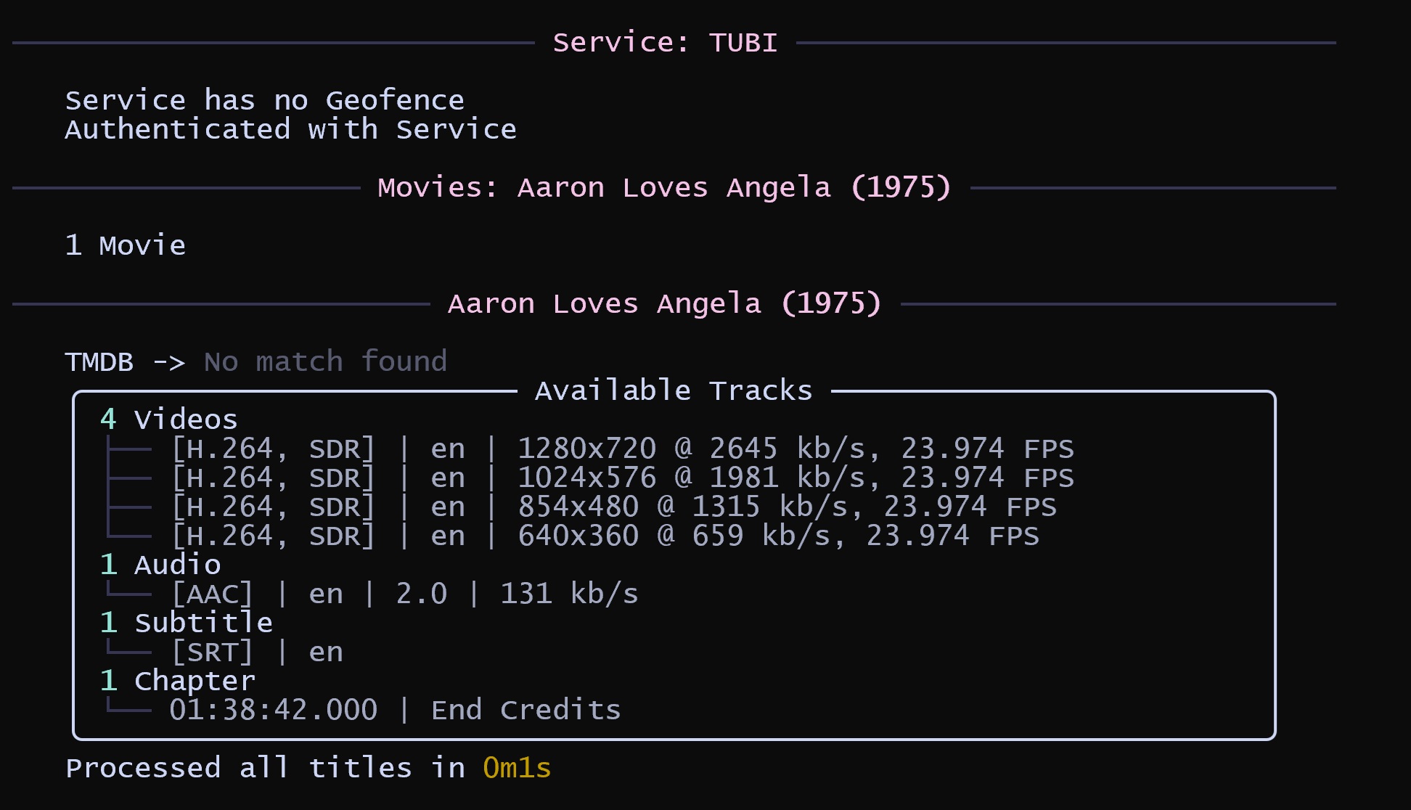Click the 1280x720 video track line
This screenshot has width=1411, height=810.
(x=622, y=449)
